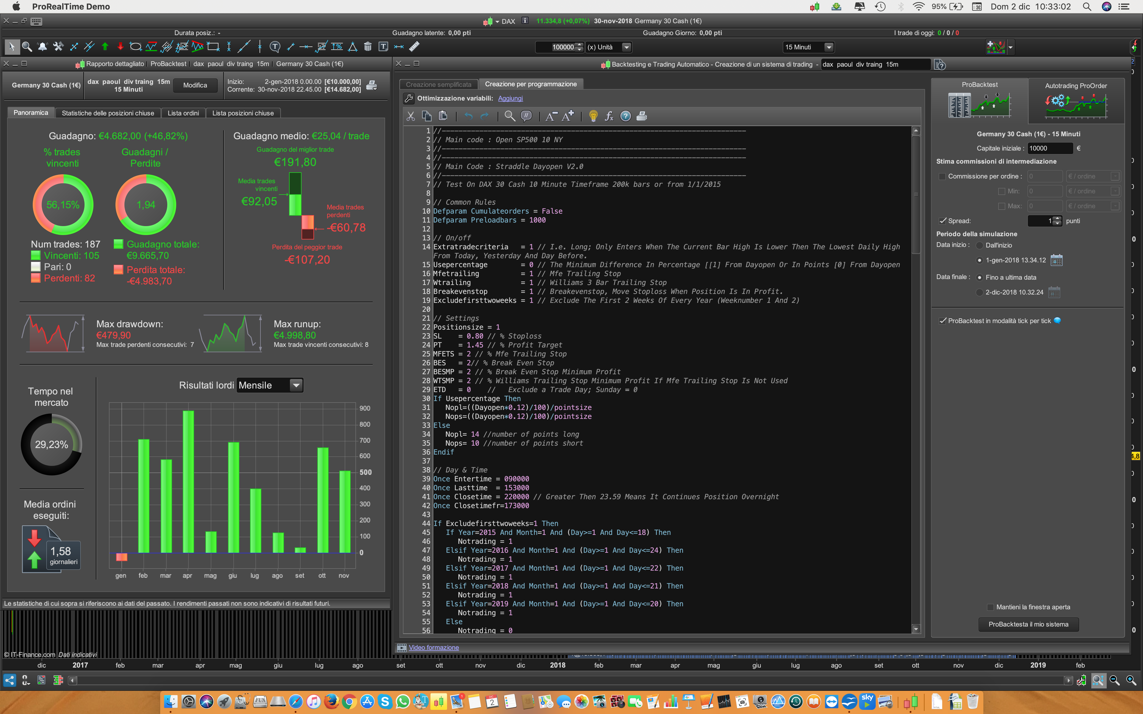Screen dimensions: 1143x714
Task: Click the Aggiungi optimization variables link
Action: pos(510,99)
